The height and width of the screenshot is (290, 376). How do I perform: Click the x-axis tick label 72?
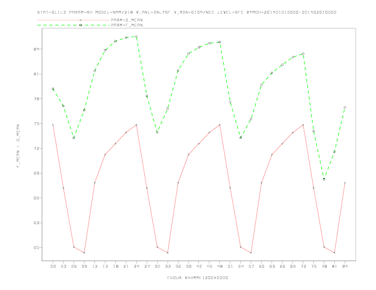[303, 266]
